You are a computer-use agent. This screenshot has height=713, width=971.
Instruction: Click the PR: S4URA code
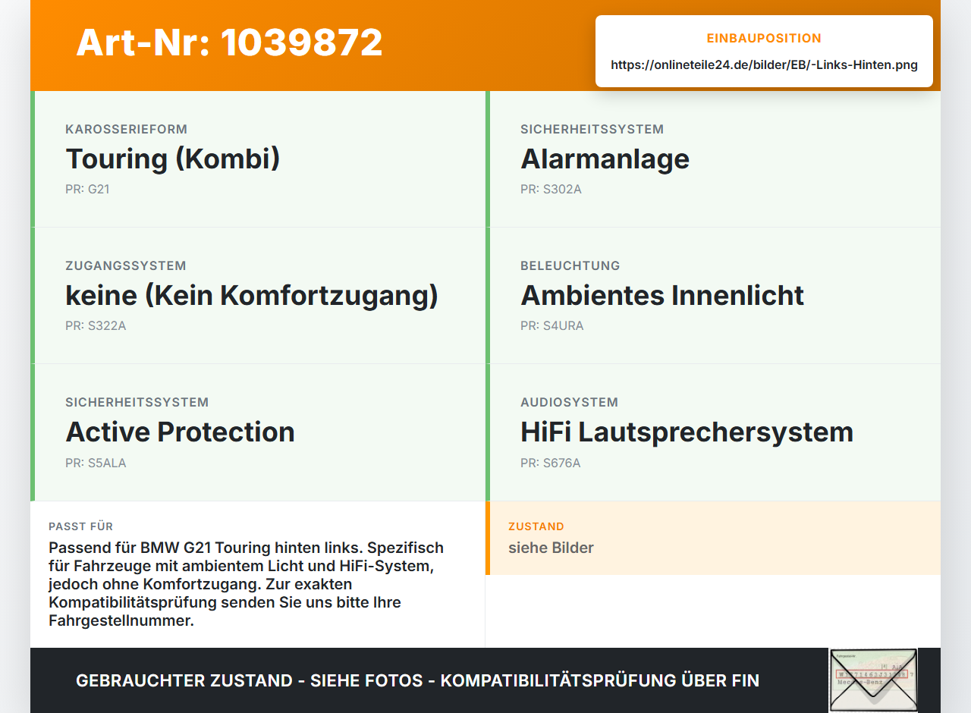551,325
